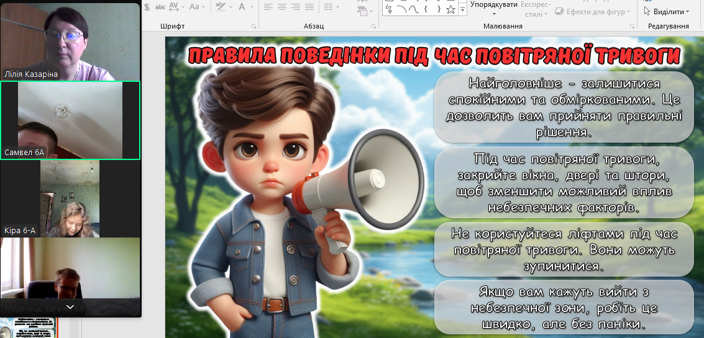Apply font color with the A icon
The height and width of the screenshot is (338, 704).
242,7
